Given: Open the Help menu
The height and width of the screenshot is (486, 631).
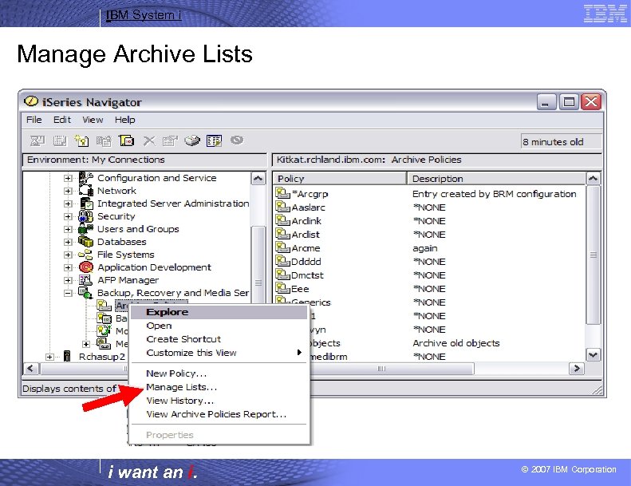Looking at the screenshot, I should [124, 120].
